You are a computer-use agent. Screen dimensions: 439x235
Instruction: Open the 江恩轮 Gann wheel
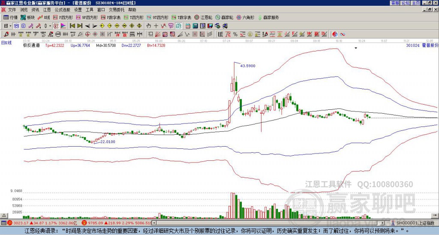[x=203, y=17]
